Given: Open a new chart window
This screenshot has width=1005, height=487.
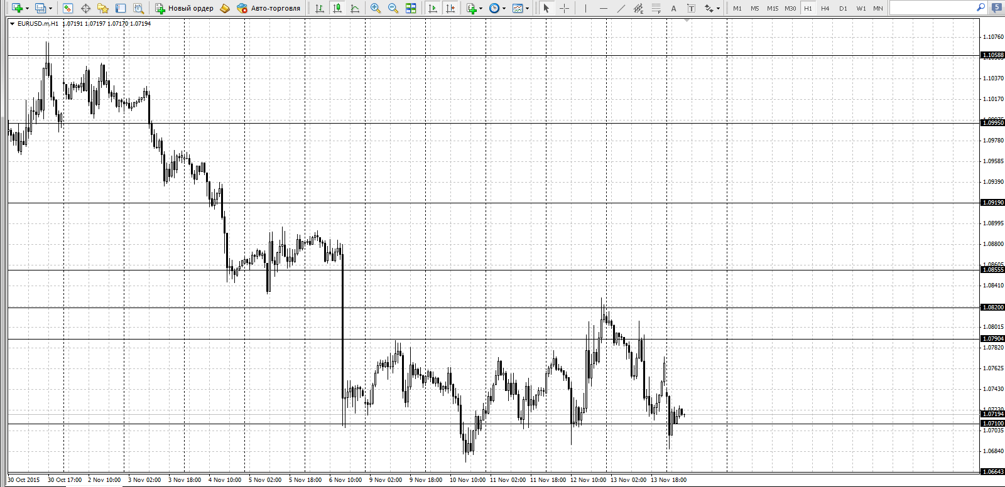Looking at the screenshot, I should coord(17,8).
